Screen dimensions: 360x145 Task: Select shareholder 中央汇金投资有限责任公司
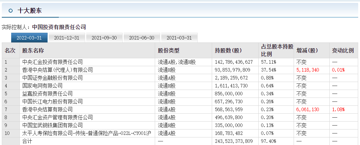pyautogui.click(x=52, y=62)
